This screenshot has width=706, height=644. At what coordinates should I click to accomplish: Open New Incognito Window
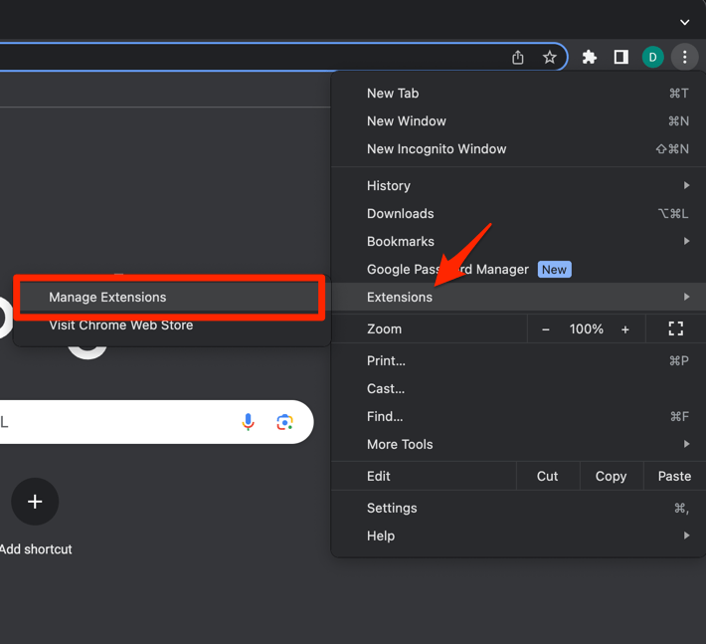pyautogui.click(x=518, y=149)
